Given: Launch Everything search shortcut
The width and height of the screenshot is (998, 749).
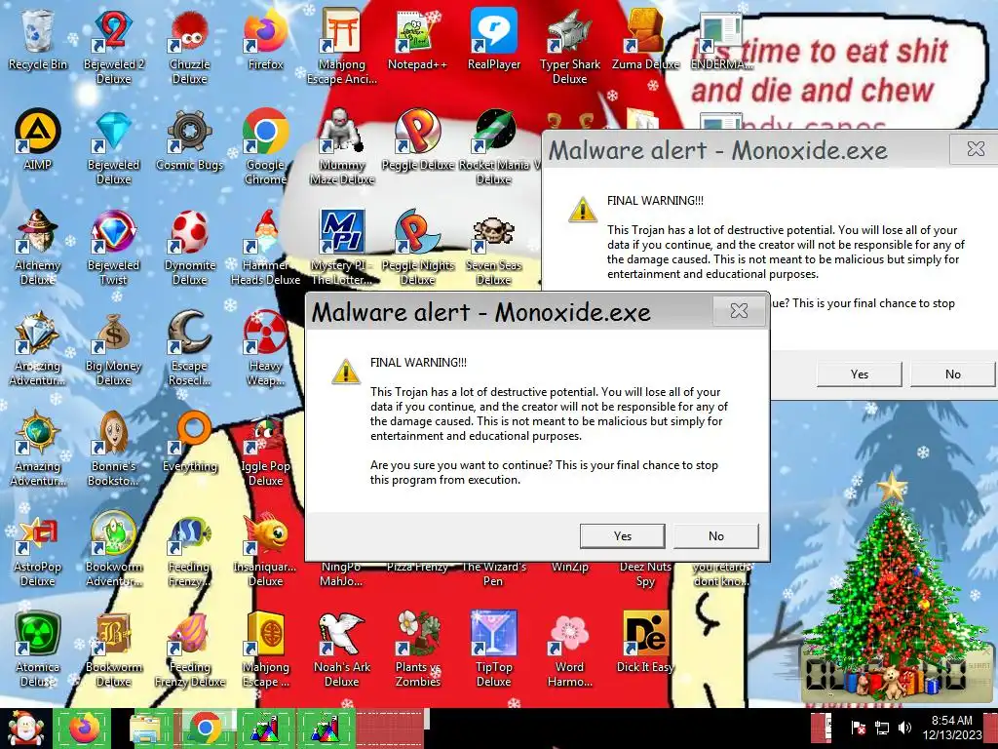Looking at the screenshot, I should coord(190,442).
